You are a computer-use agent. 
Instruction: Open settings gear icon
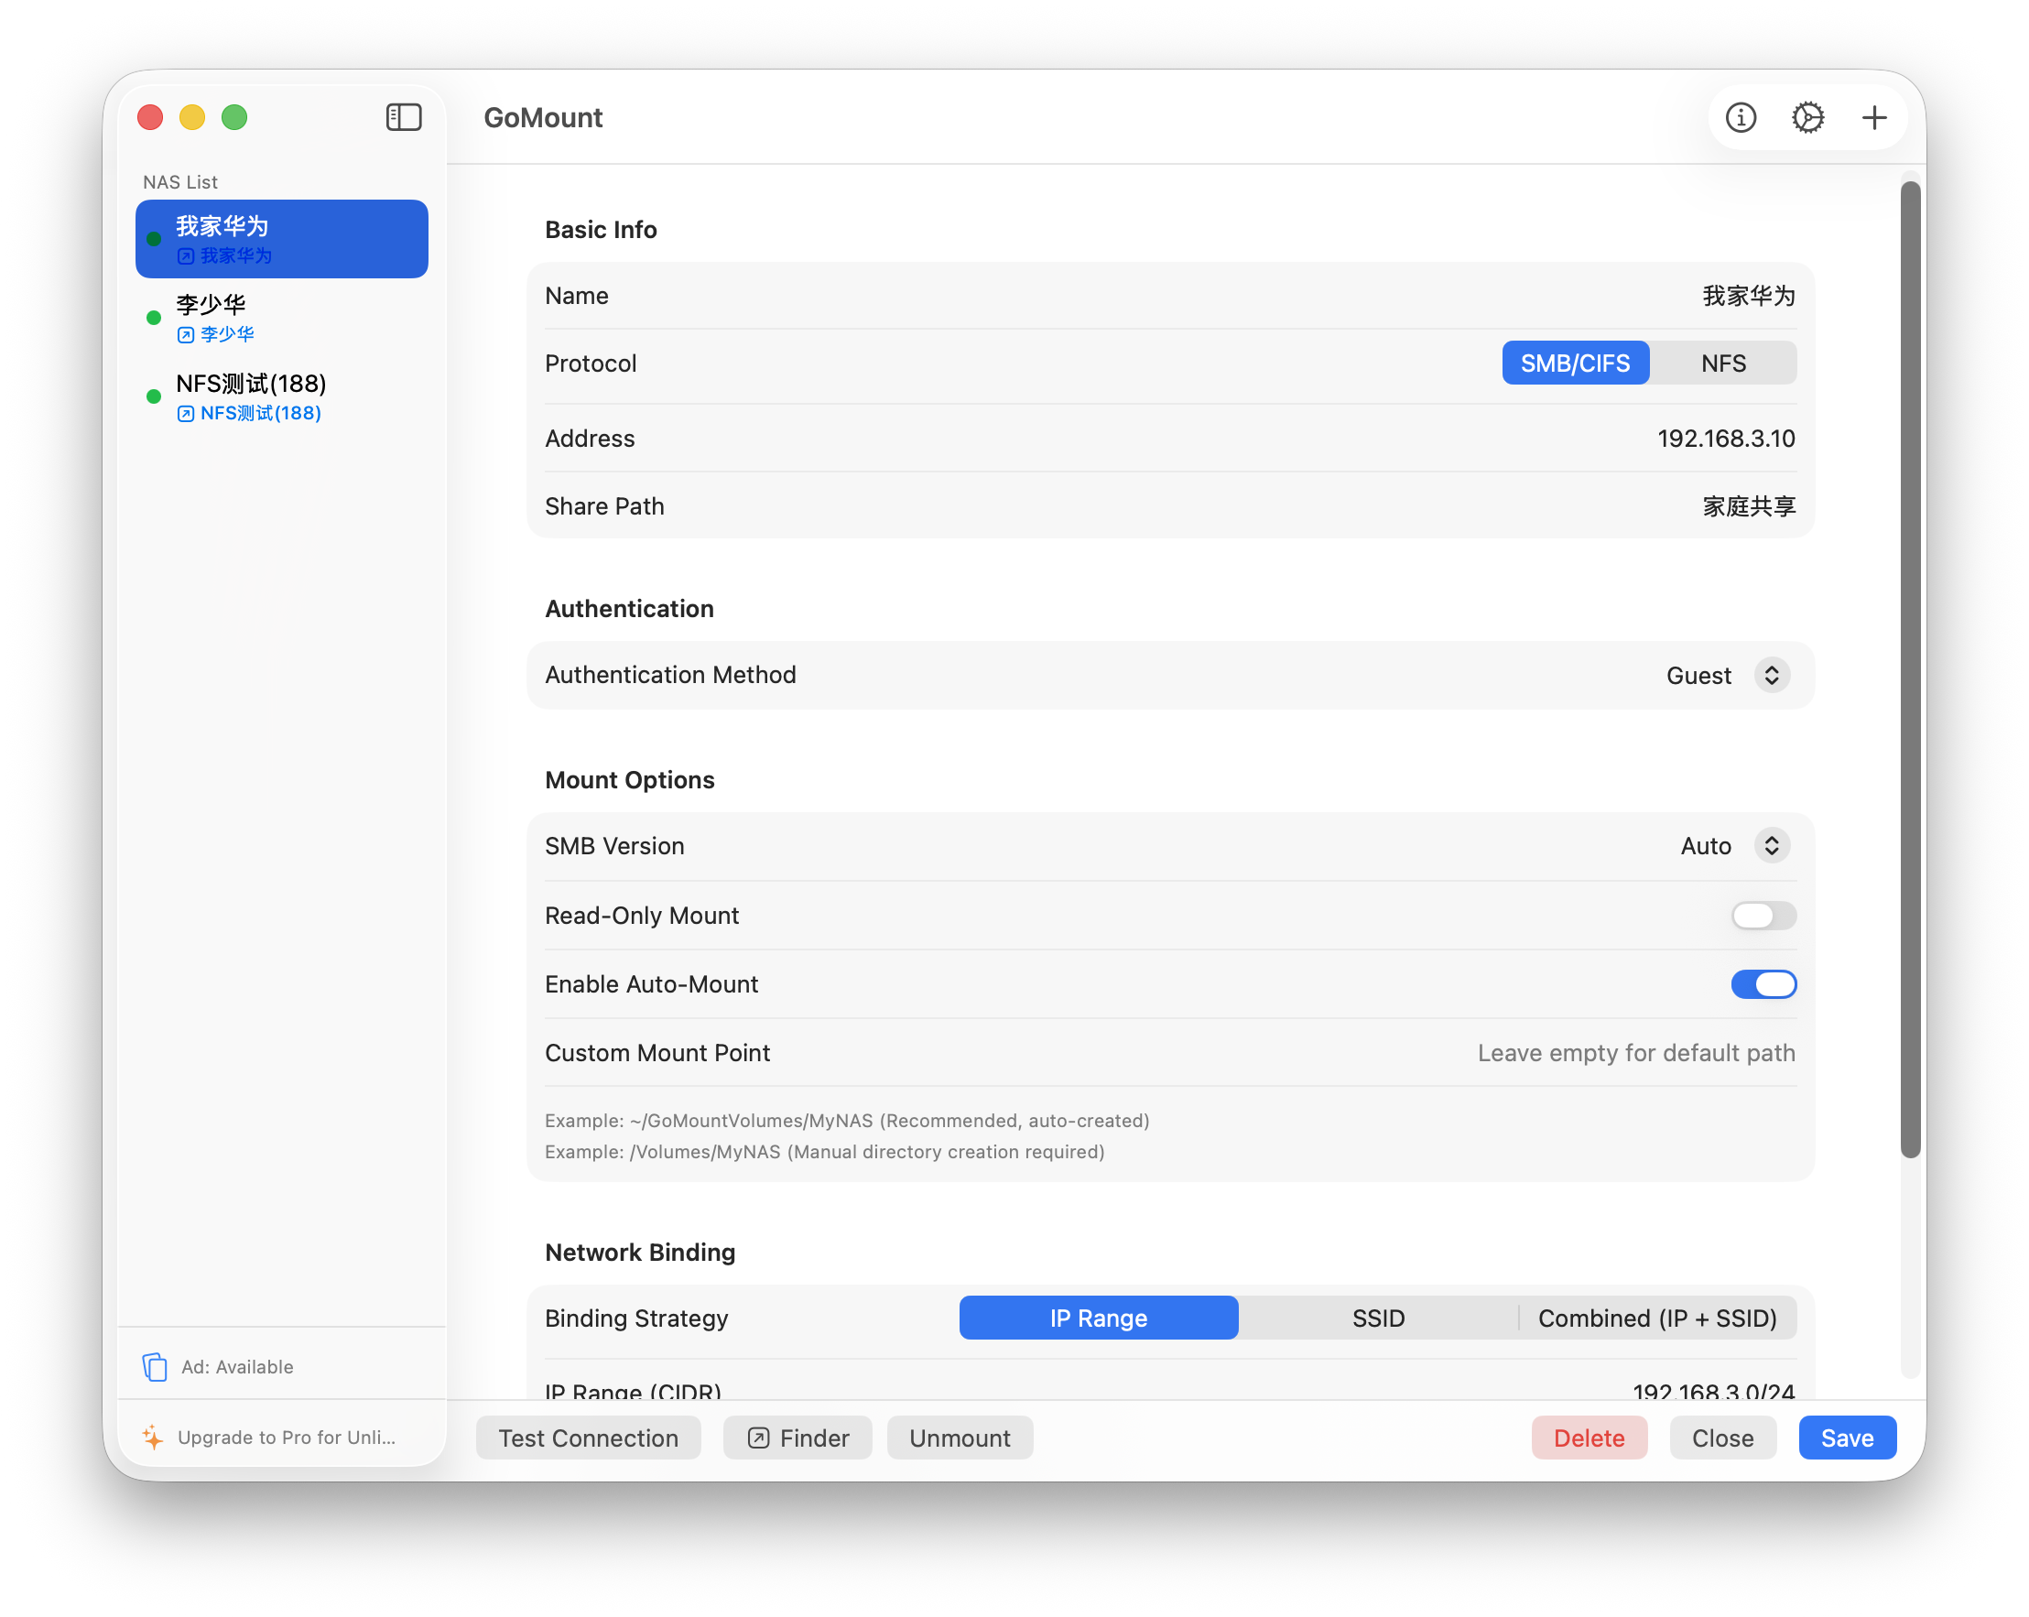tap(1807, 117)
